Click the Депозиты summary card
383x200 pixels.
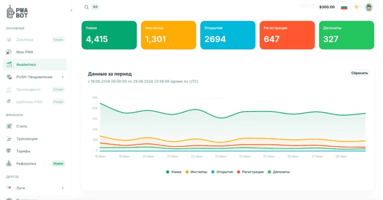pos(346,35)
